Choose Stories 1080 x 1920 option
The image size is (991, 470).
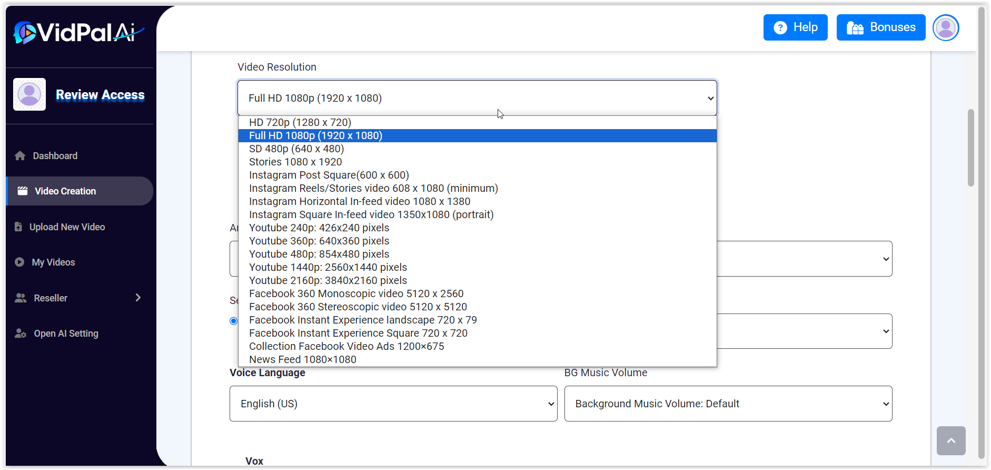tap(477, 162)
